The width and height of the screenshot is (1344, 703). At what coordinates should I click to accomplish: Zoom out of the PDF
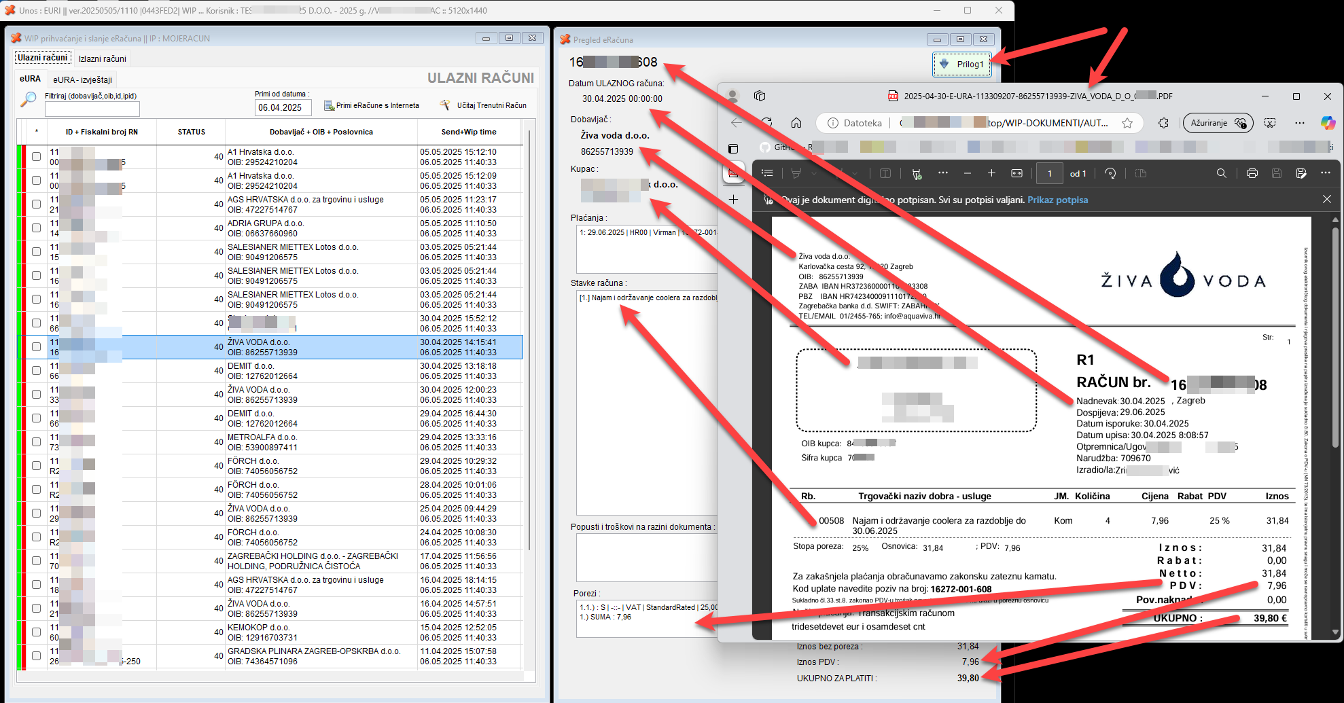tap(967, 173)
